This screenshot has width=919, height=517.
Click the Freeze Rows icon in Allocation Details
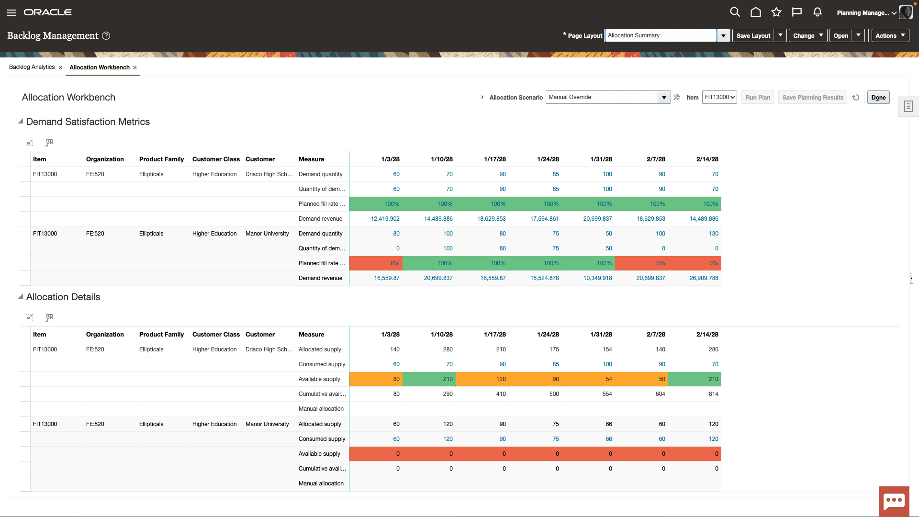coord(49,317)
